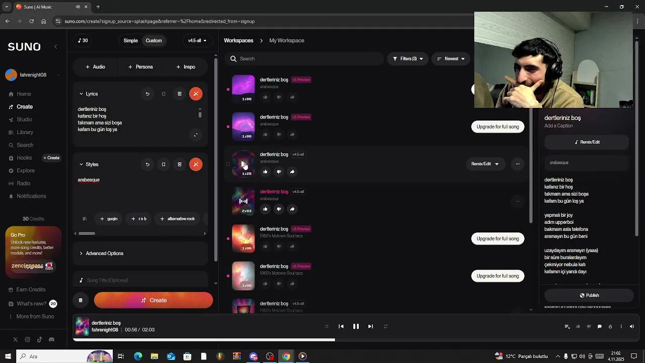This screenshot has width=645, height=363.
Task: Click the Add Inspo button
Action: (185, 67)
